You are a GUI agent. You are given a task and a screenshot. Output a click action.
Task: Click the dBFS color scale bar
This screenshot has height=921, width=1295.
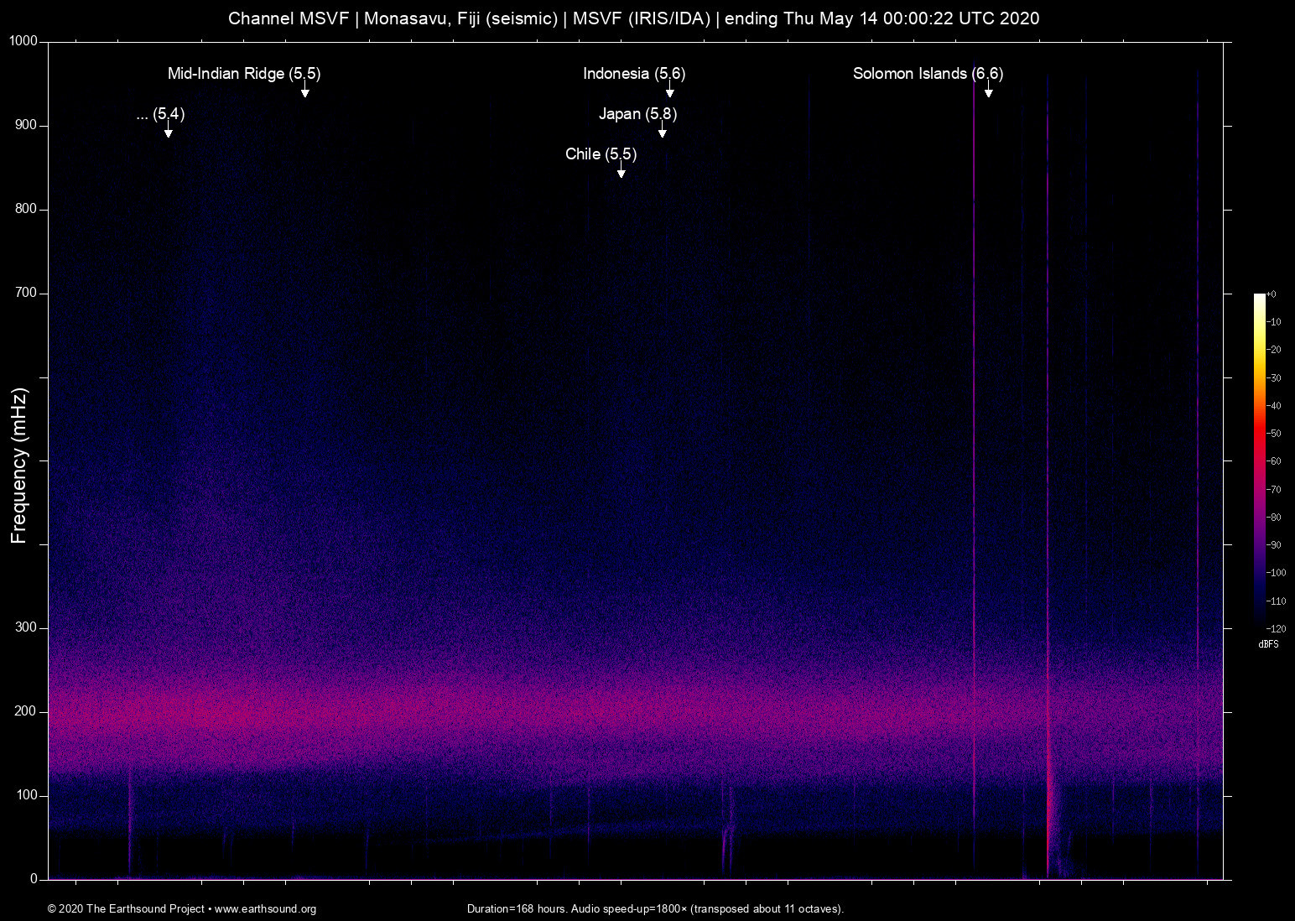[x=1259, y=460]
